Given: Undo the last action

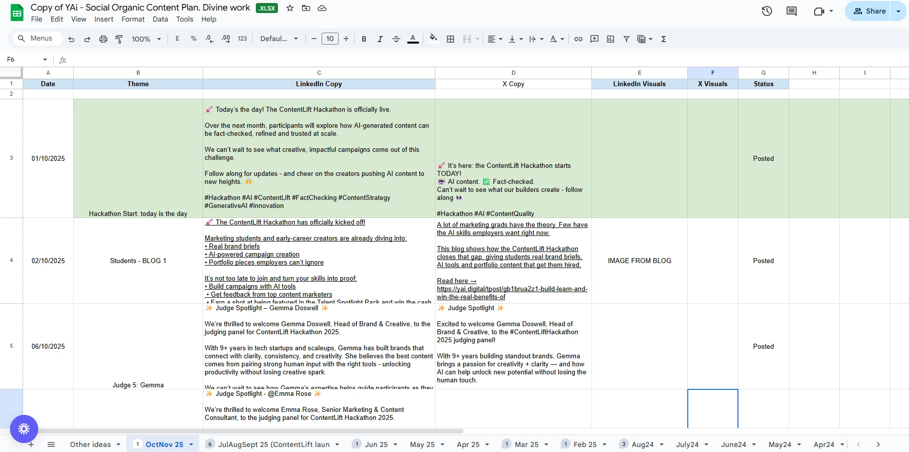Looking at the screenshot, I should click(x=71, y=39).
